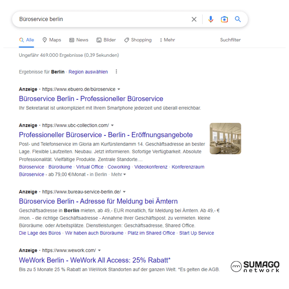Open WeWork Berlin - WeWork All Access ad
Viewport: 289px width, 289px height.
tap(95, 260)
